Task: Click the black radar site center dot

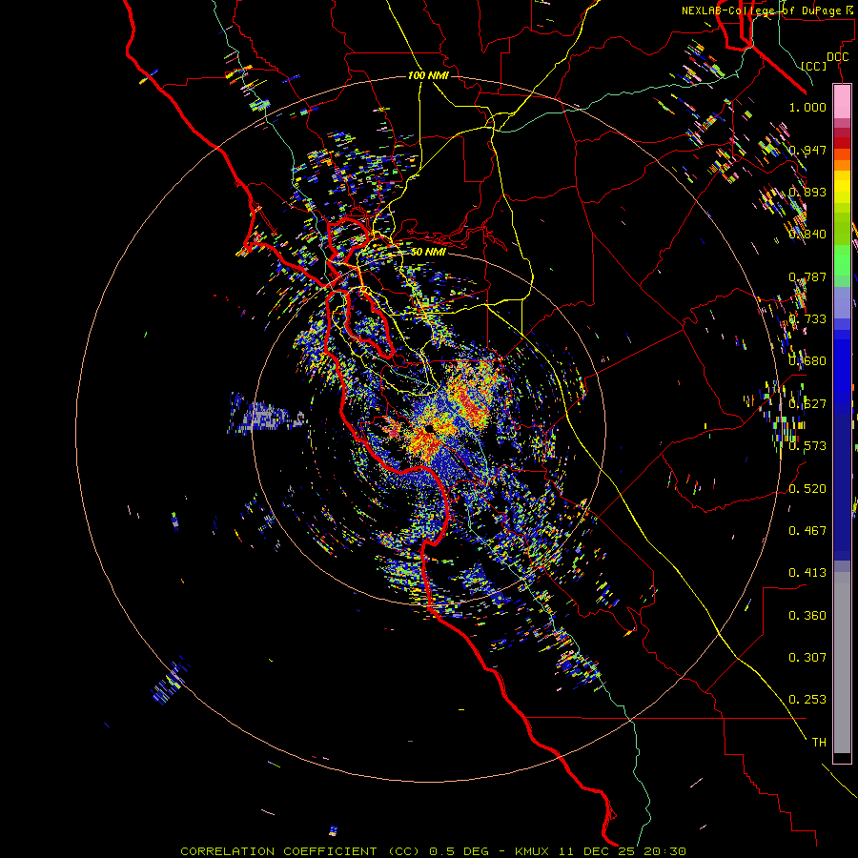Action: pos(430,428)
